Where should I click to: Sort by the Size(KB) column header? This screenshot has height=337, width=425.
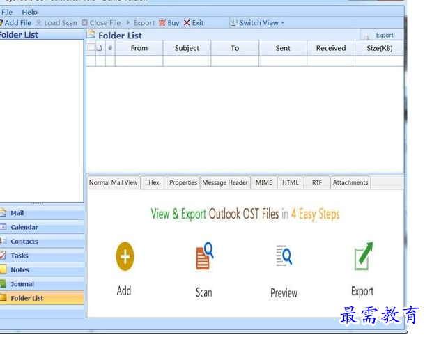point(380,48)
